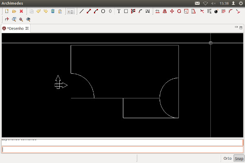Select the Trim tool
Viewport: 245px width, 163px height.
(202, 11)
